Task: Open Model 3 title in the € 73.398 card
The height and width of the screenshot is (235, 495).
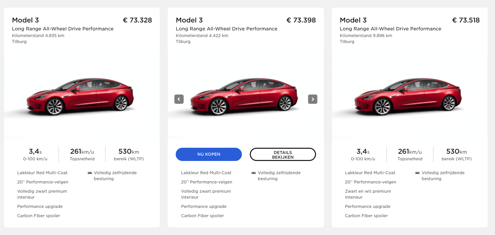Action: tap(189, 20)
